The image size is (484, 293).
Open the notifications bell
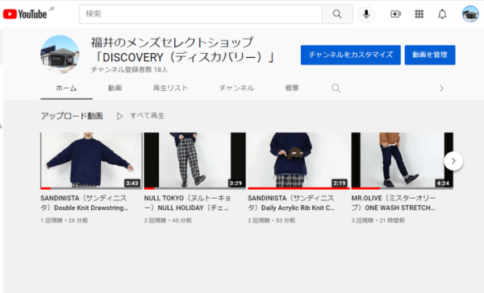pos(442,14)
